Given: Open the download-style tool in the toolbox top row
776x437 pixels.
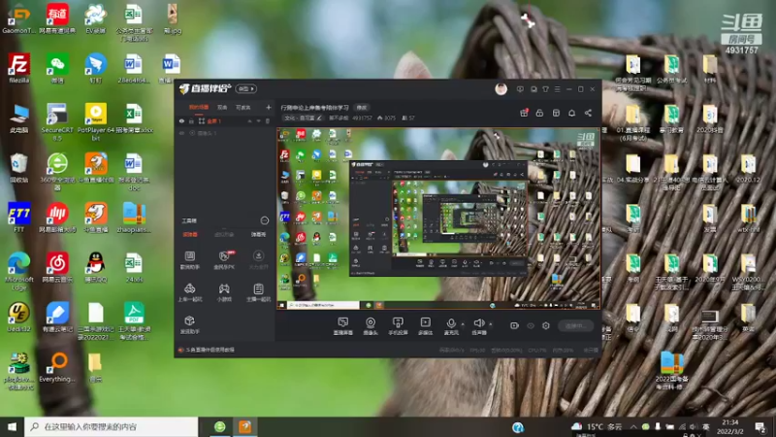Looking at the screenshot, I should point(258,259).
